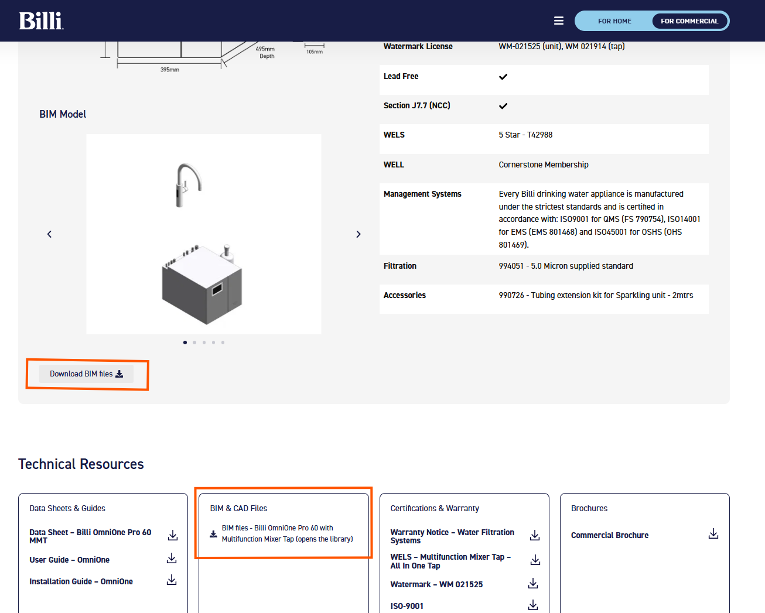Open the hamburger navigation menu
765x613 pixels.
(x=559, y=21)
